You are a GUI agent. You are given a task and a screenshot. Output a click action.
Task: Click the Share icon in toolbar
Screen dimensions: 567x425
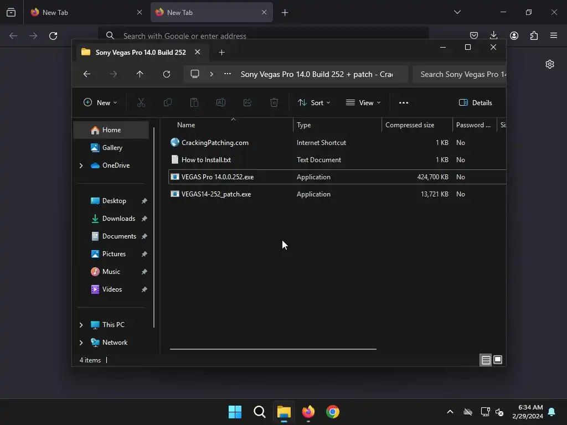[248, 102]
